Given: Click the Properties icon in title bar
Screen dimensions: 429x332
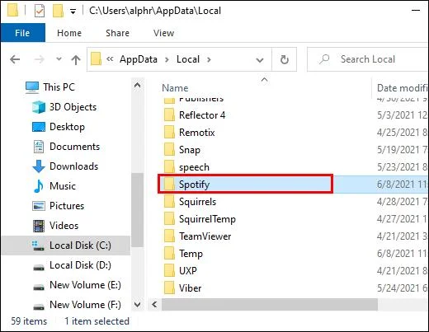Looking at the screenshot, I should (x=40, y=12).
